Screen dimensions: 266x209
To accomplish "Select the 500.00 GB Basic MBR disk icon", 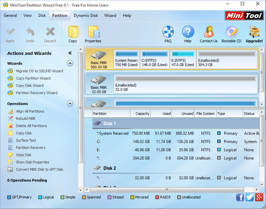I will pos(98,55).
